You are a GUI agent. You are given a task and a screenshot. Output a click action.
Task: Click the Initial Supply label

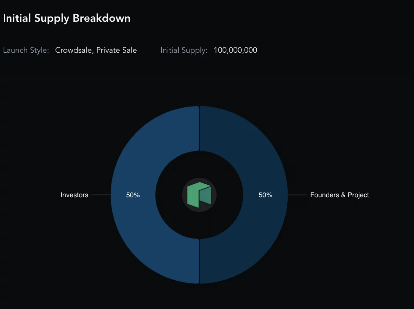(x=184, y=50)
